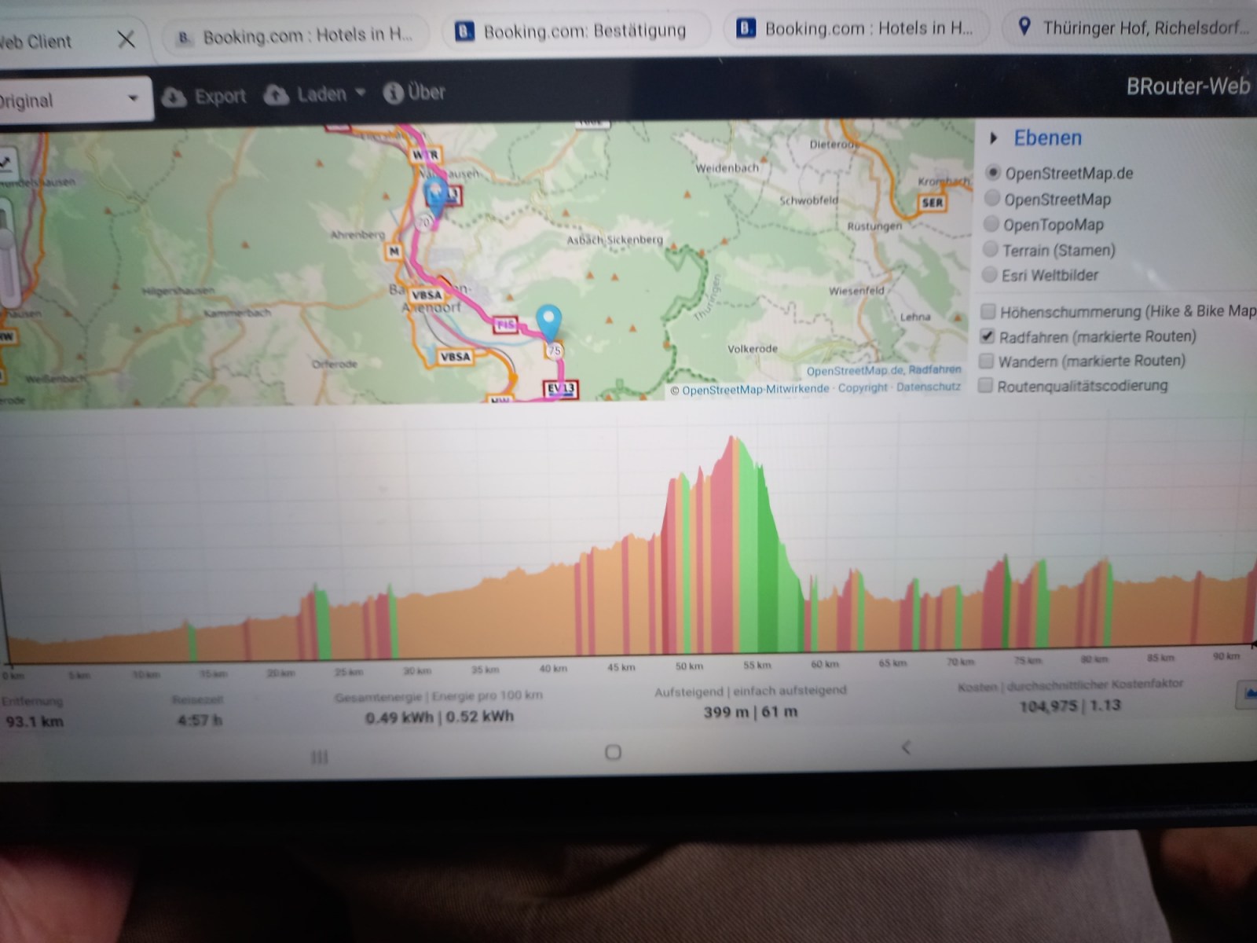Click the Laden dropdown arrow
Viewport: 1257px width, 943px height.
[x=361, y=94]
